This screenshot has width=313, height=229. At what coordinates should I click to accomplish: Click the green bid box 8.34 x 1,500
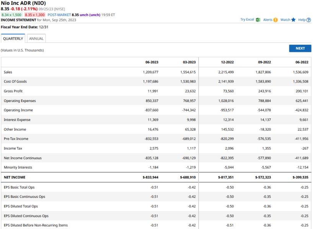(11, 15)
